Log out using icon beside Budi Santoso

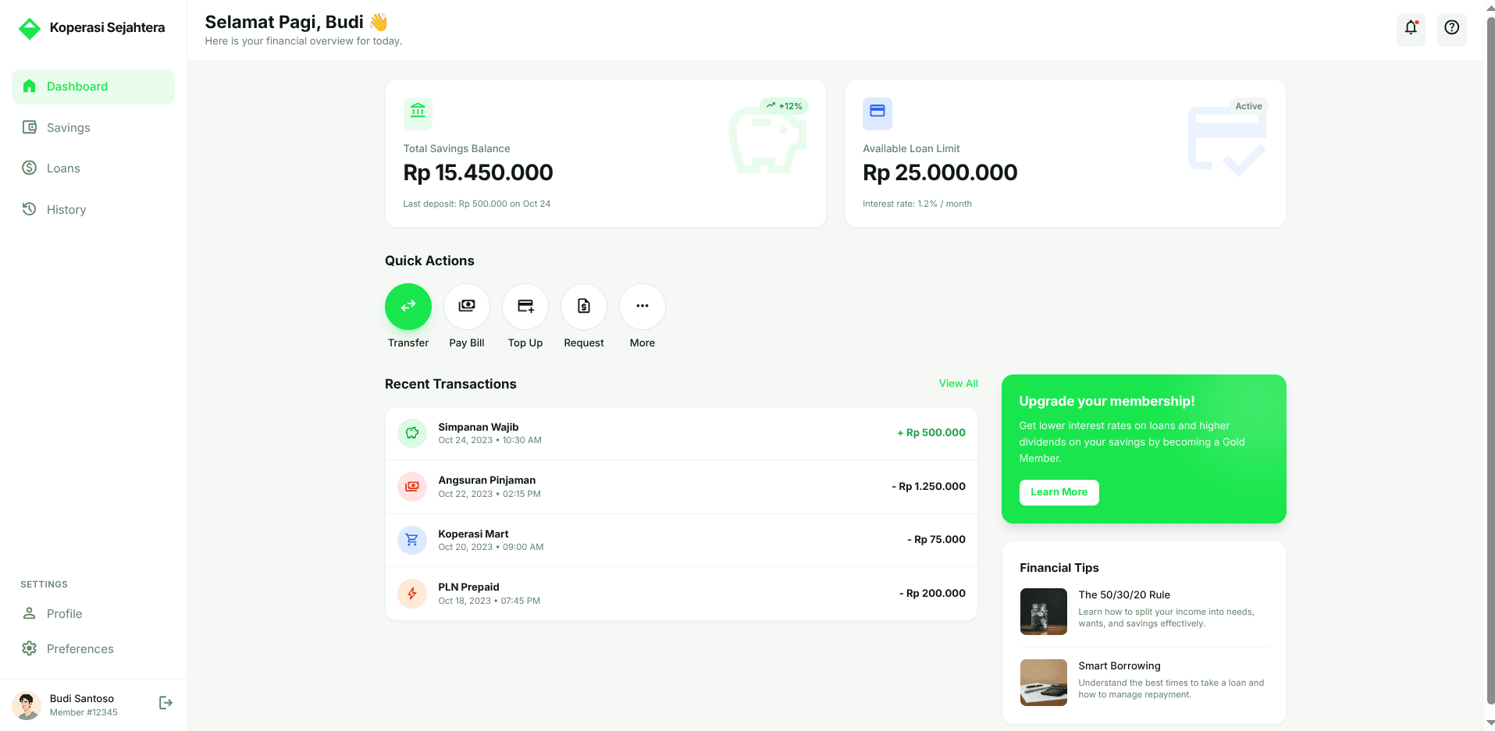coord(166,703)
